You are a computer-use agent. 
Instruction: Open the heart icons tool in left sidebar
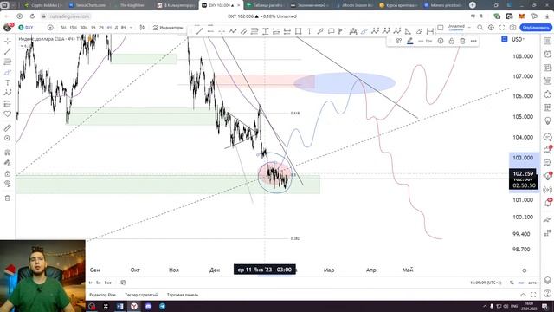tap(8, 114)
